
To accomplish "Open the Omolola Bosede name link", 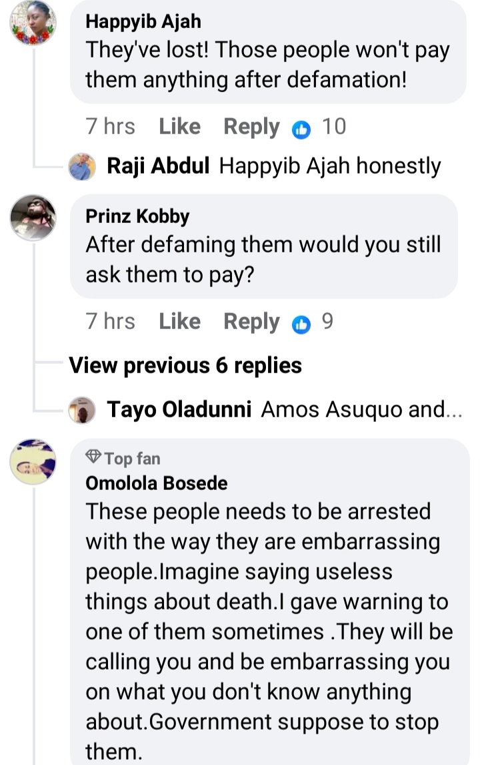I will point(157,483).
